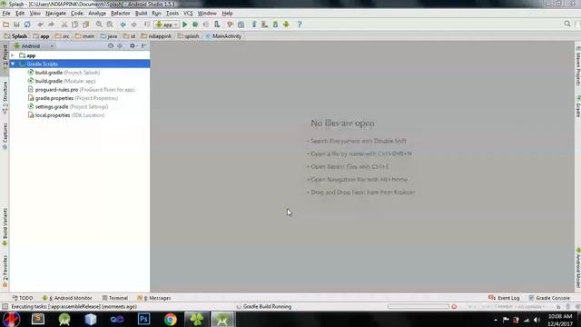Click Sync Project with Gradle Files icon
This screenshot has height=327, width=581.
tap(254, 25)
